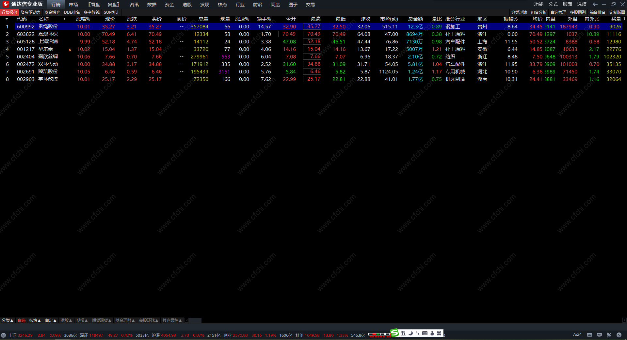627x340 pixels.
Task: Click the 通达信 logo icon in title bar
Action: (6, 4)
